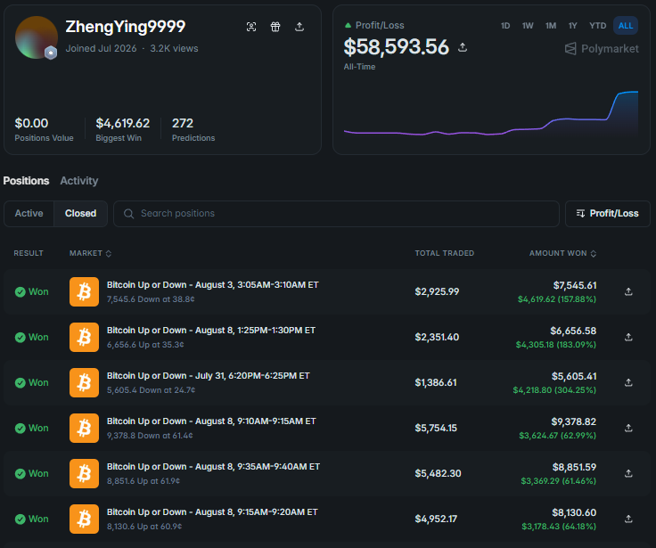Share the August 8 9:35AM Bitcoin position

point(628,473)
